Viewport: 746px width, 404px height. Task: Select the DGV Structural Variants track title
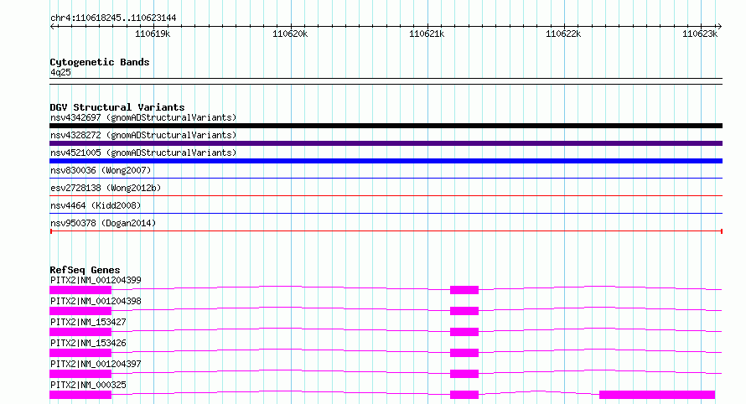pos(117,107)
